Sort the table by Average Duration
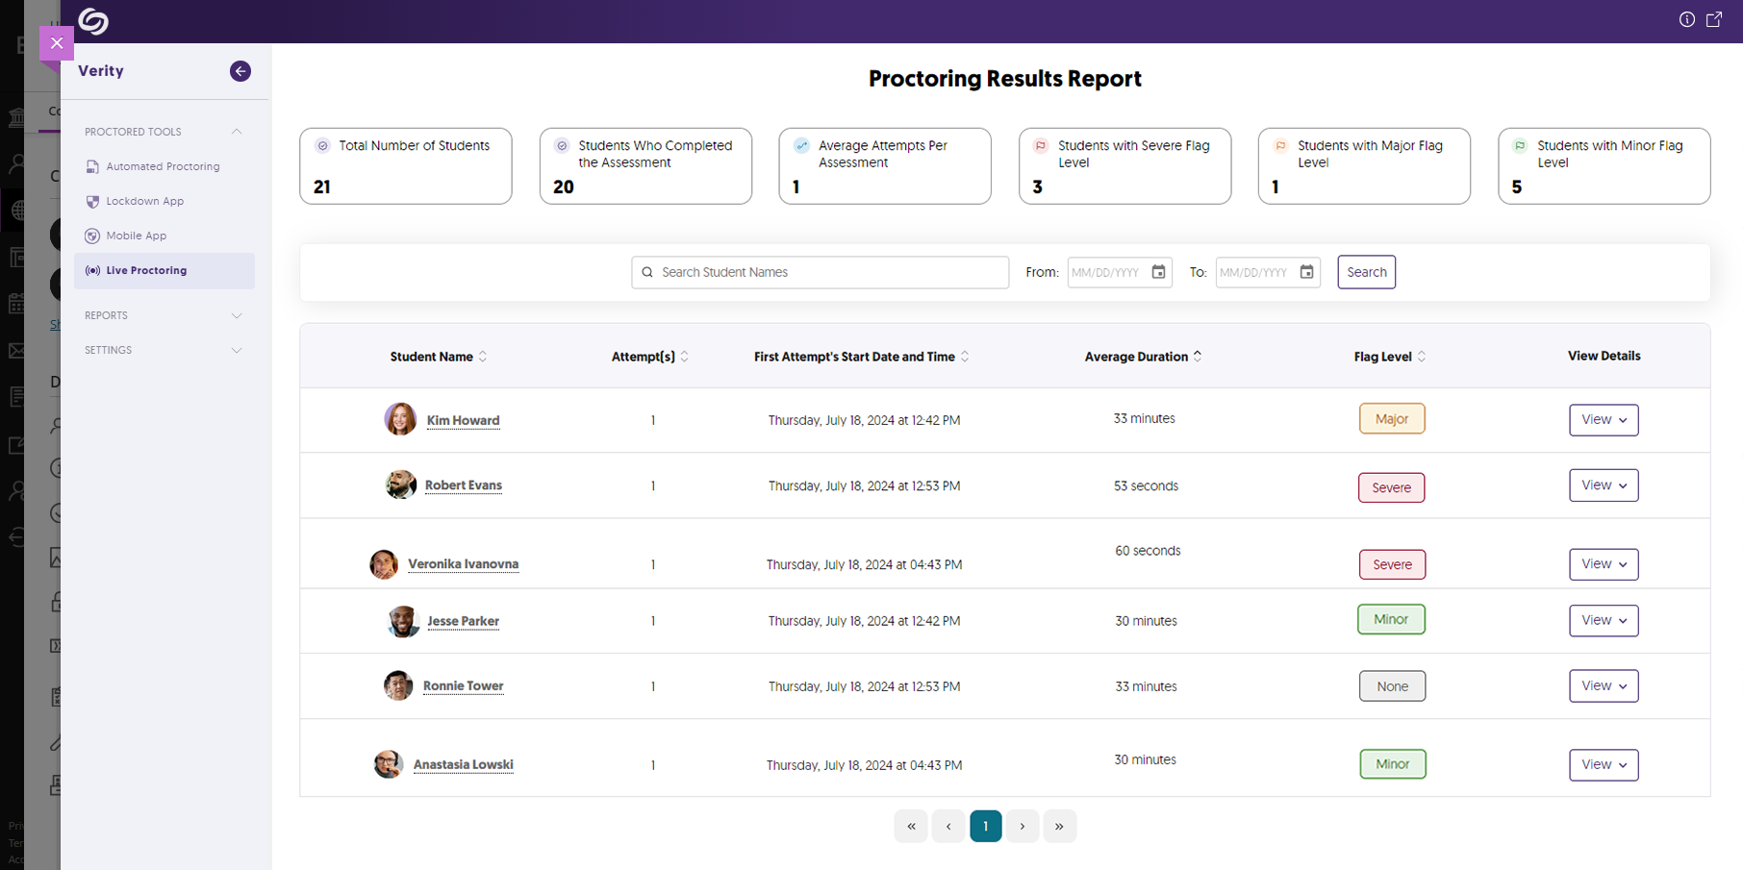The width and height of the screenshot is (1743, 870). [1198, 356]
